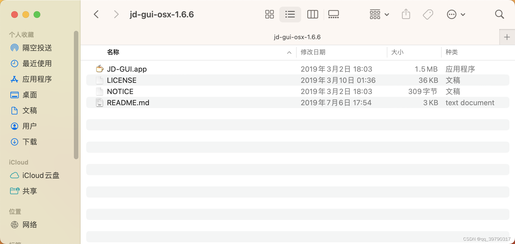Add a new tab with plus button
The width and height of the screenshot is (515, 244).
pos(507,37)
